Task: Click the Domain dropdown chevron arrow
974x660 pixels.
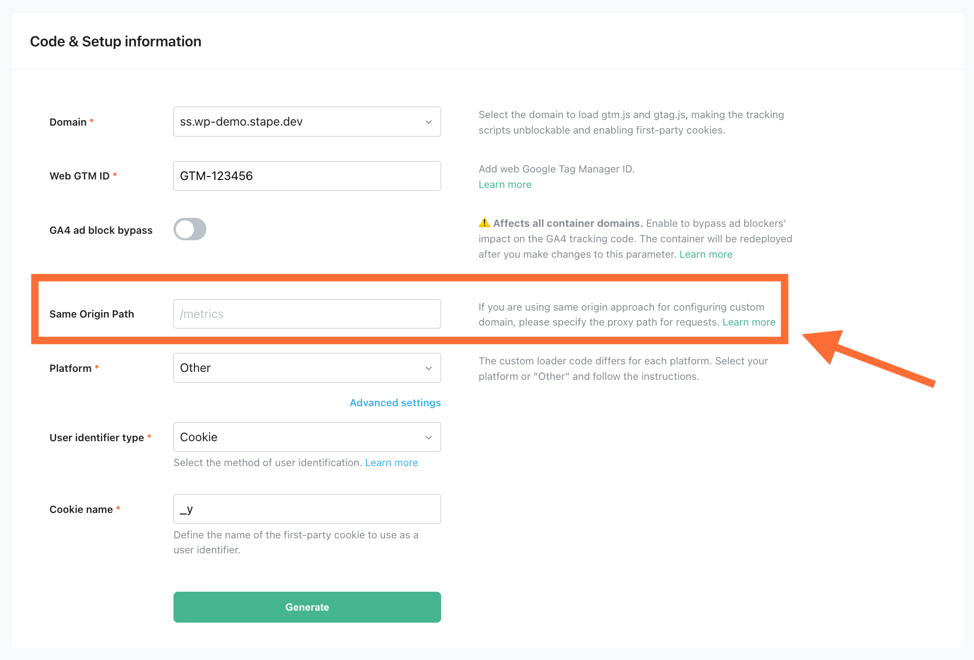Action: [x=428, y=122]
